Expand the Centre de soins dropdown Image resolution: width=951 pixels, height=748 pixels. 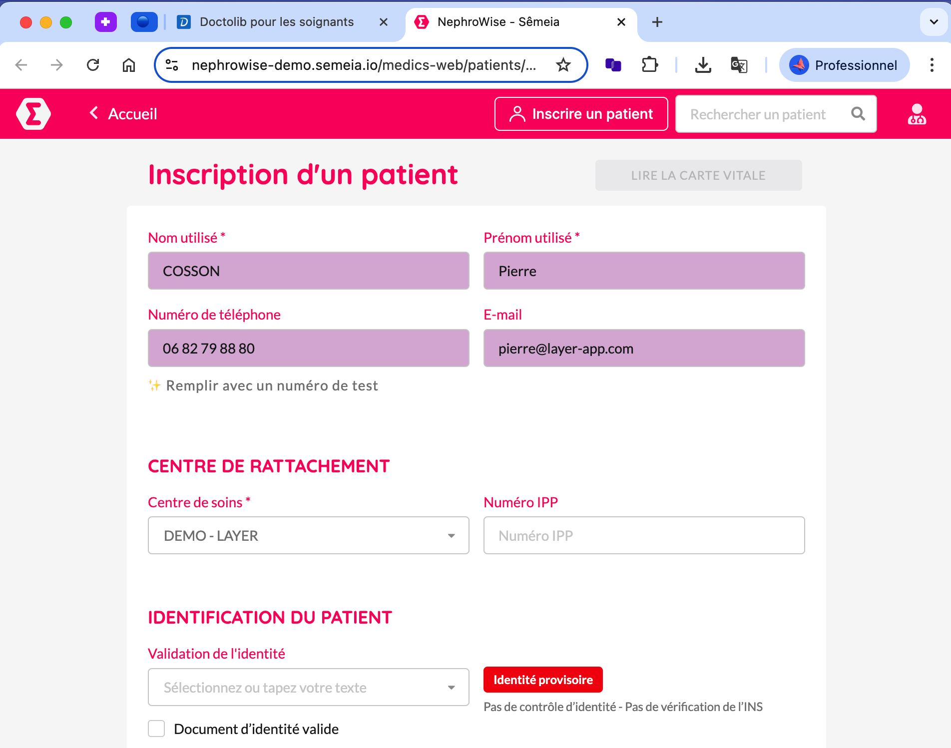(309, 535)
